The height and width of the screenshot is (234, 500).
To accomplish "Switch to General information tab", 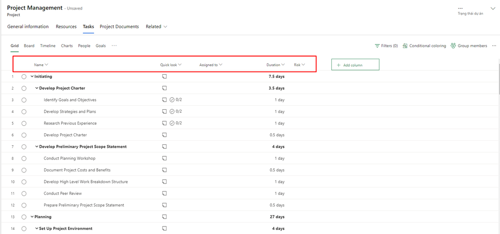I will pos(28,27).
